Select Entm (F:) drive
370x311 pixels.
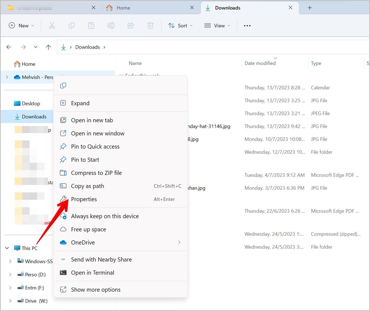click(x=31, y=288)
